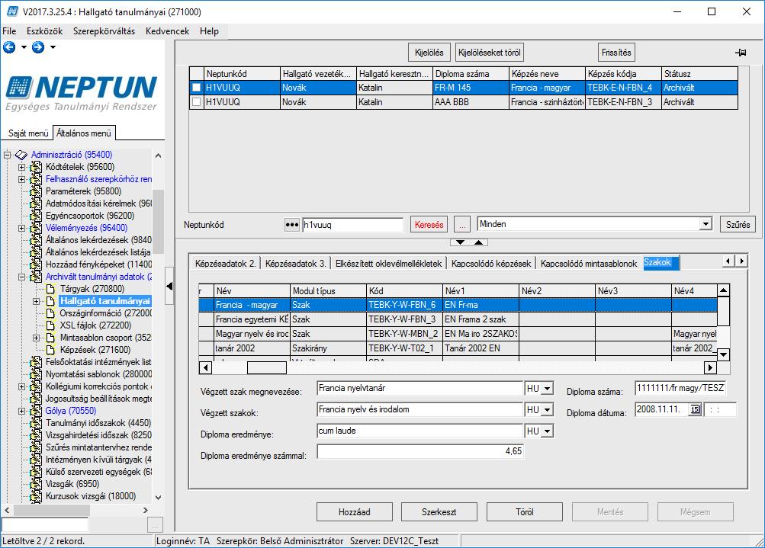
Task: Click the Szűrés button
Action: point(738,225)
